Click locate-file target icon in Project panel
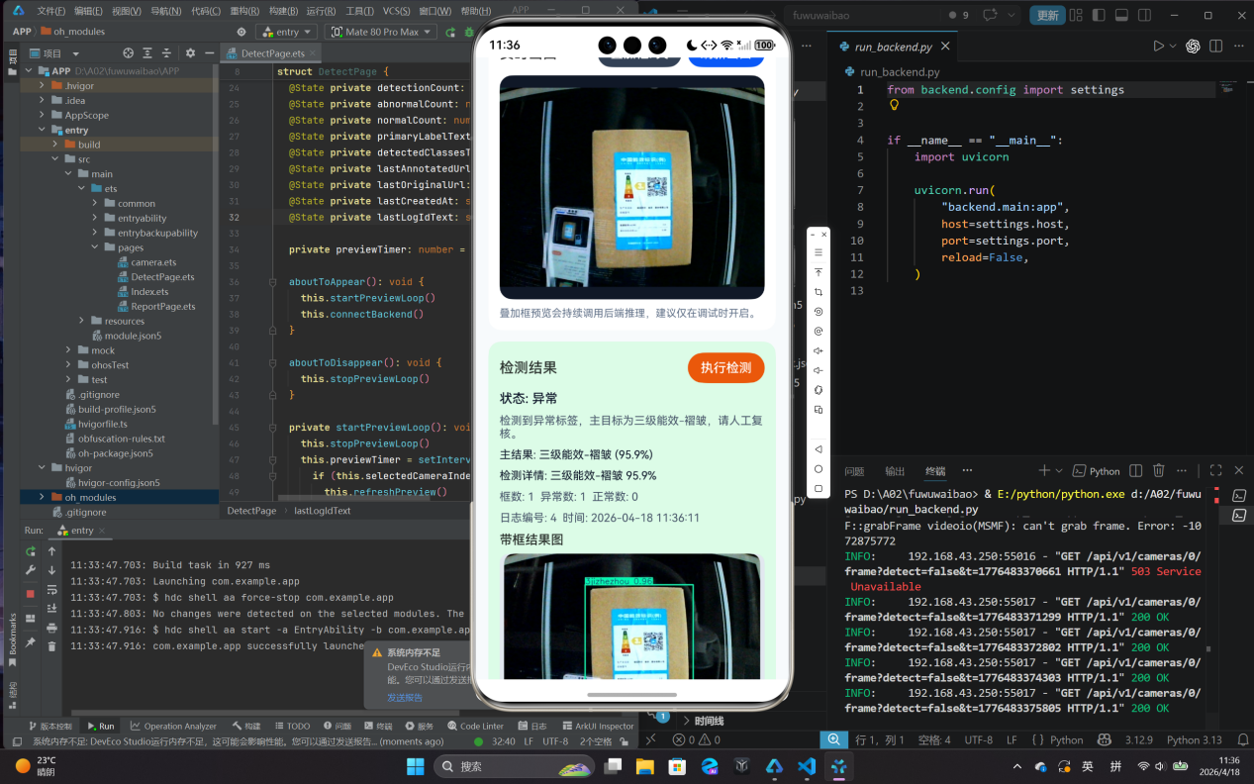Image resolution: width=1254 pixels, height=784 pixels. pos(128,53)
